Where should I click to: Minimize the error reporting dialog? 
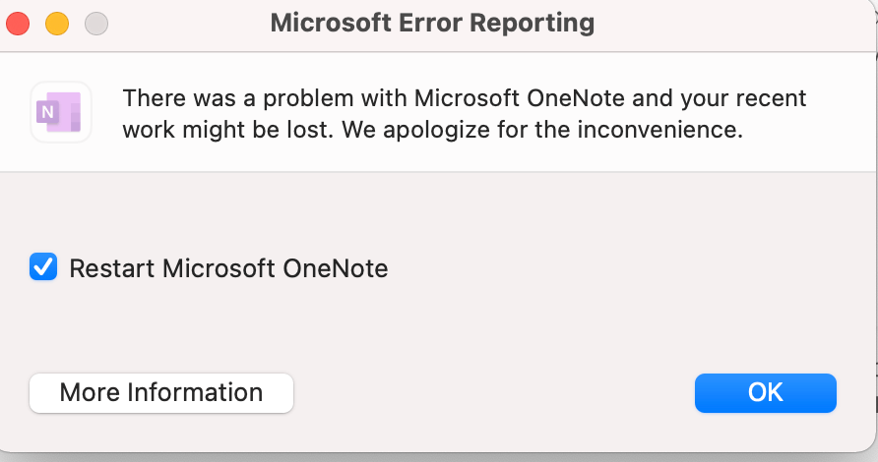pos(57,22)
